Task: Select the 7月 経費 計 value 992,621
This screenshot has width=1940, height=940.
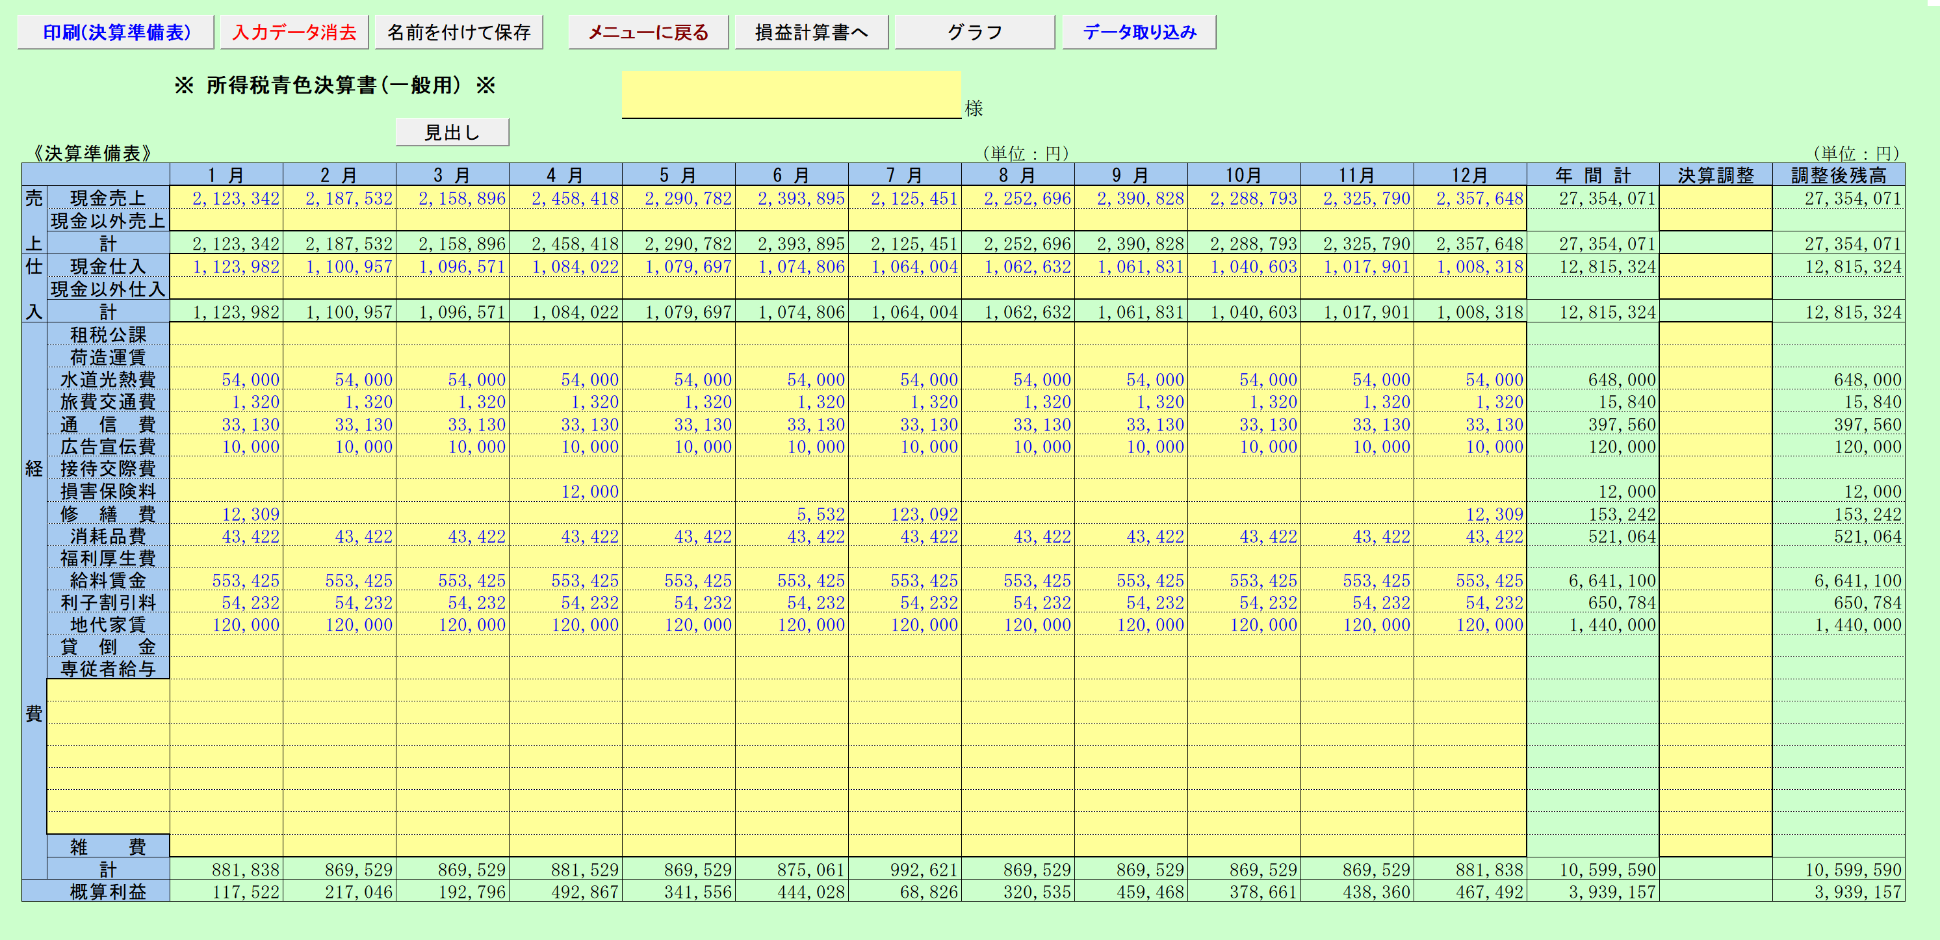Action: coord(905,869)
